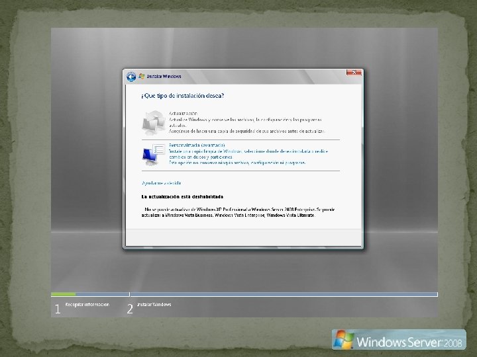Click the line Esta opción no conserva ningún archivo

[237, 163]
